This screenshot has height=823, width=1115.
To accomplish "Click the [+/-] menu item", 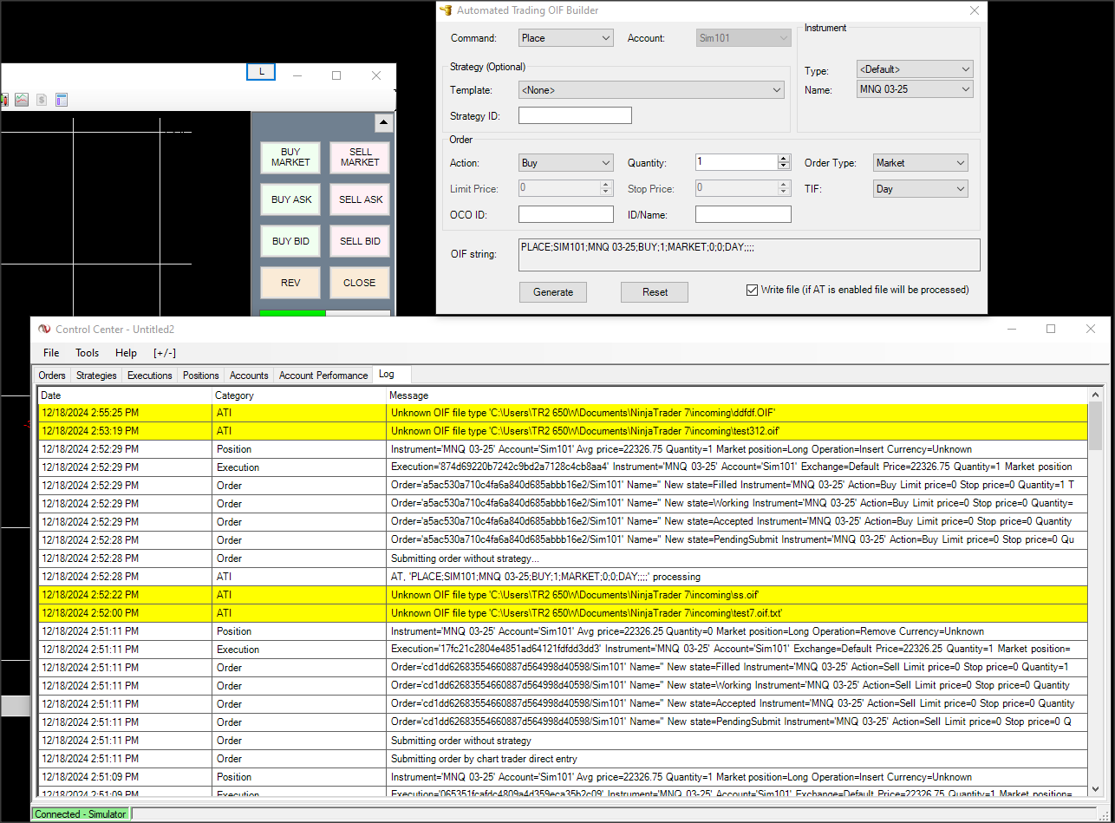I will (165, 353).
